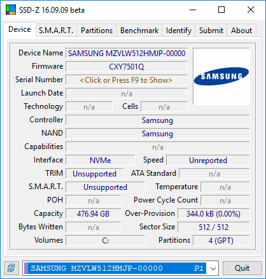Reveal serial number by clicking its field

(x=127, y=80)
